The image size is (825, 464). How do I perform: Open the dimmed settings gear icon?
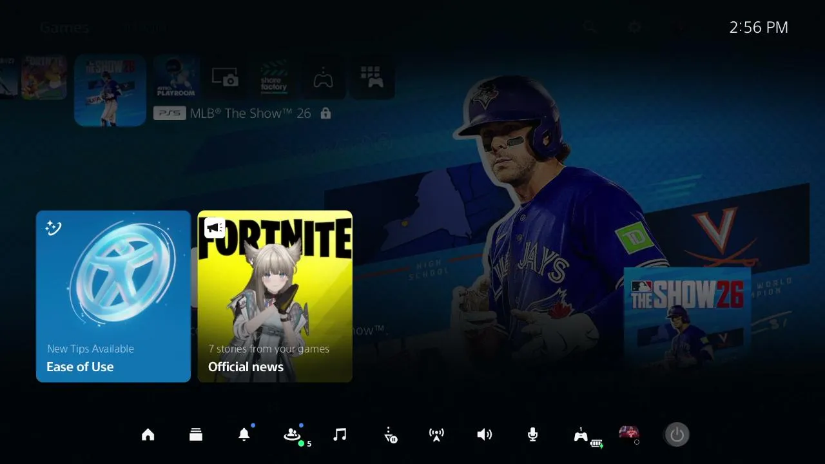[x=635, y=27]
